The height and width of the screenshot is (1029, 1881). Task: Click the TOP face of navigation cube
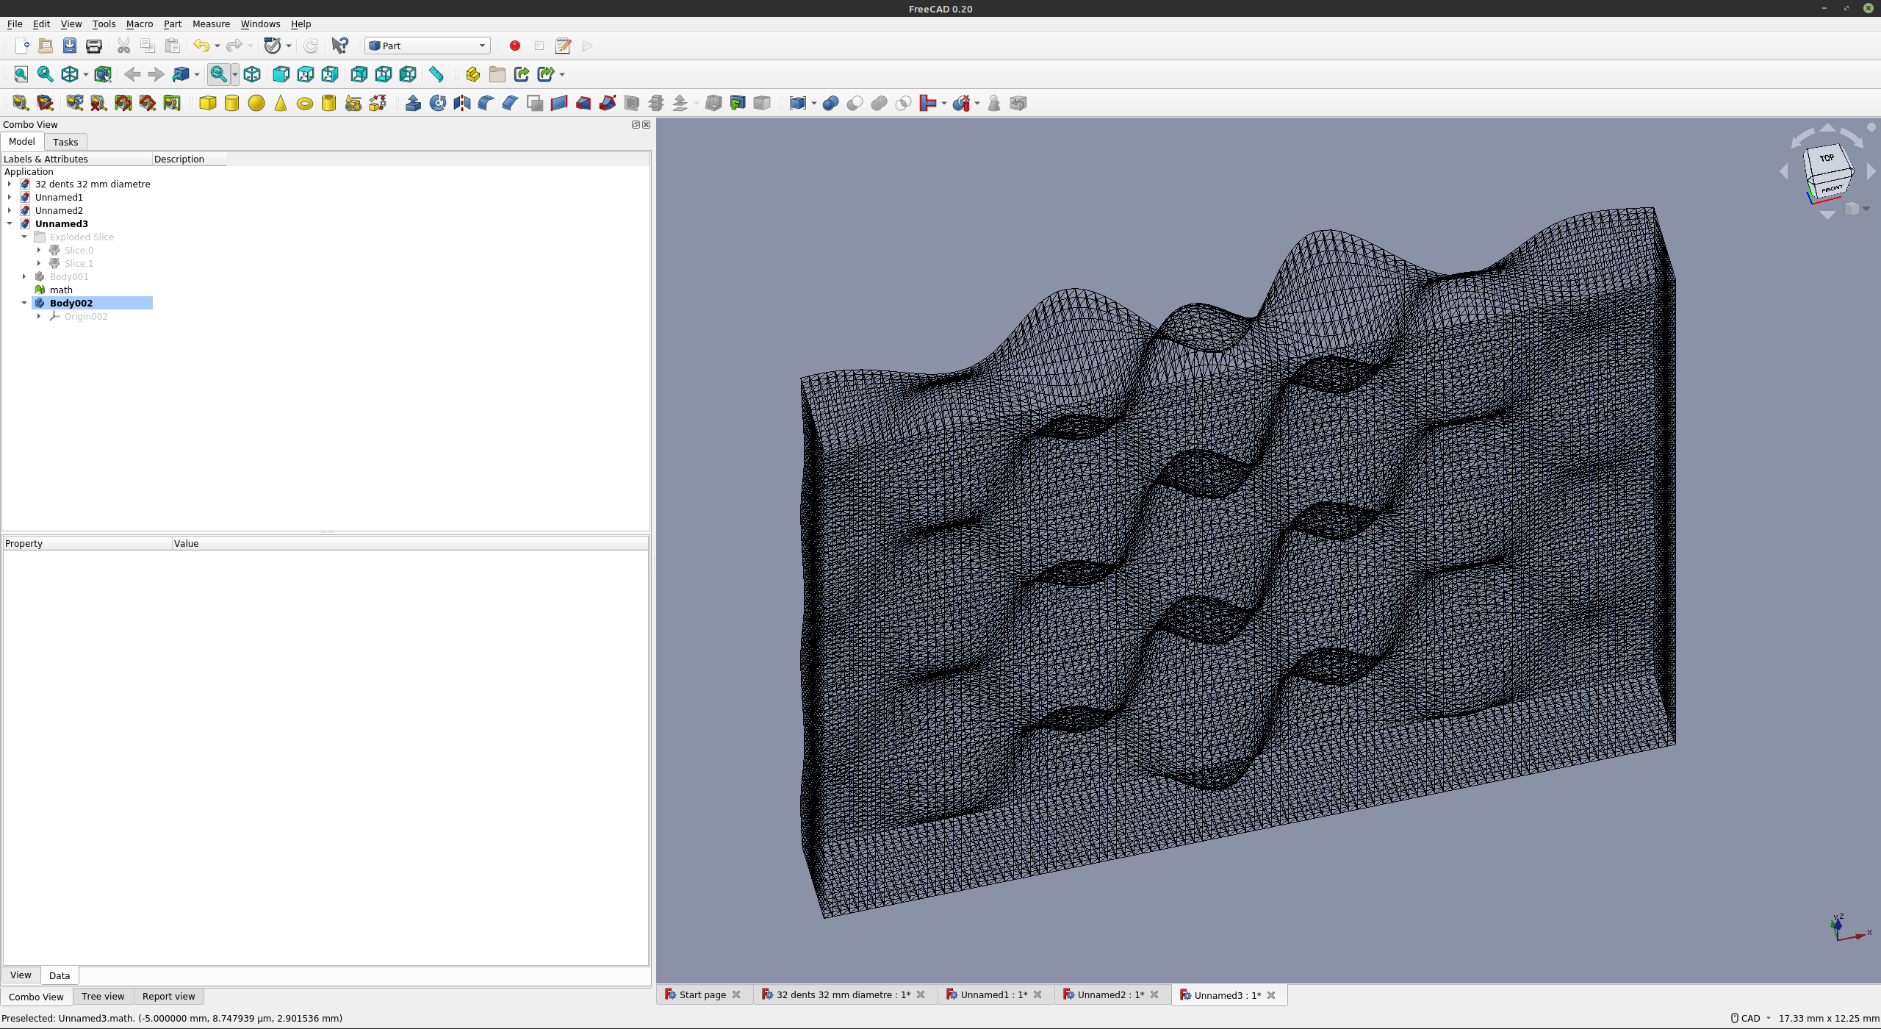point(1827,158)
